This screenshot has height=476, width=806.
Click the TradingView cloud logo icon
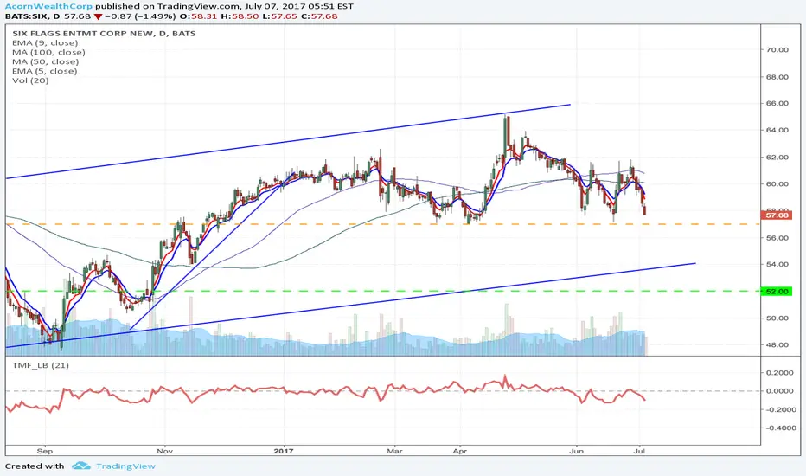[x=81, y=466]
